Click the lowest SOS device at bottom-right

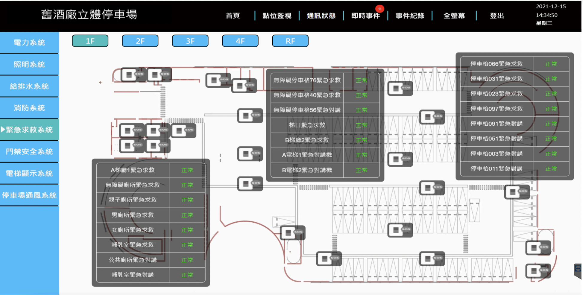click(x=538, y=271)
